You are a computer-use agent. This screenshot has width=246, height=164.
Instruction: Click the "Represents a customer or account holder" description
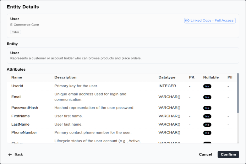[76, 58]
